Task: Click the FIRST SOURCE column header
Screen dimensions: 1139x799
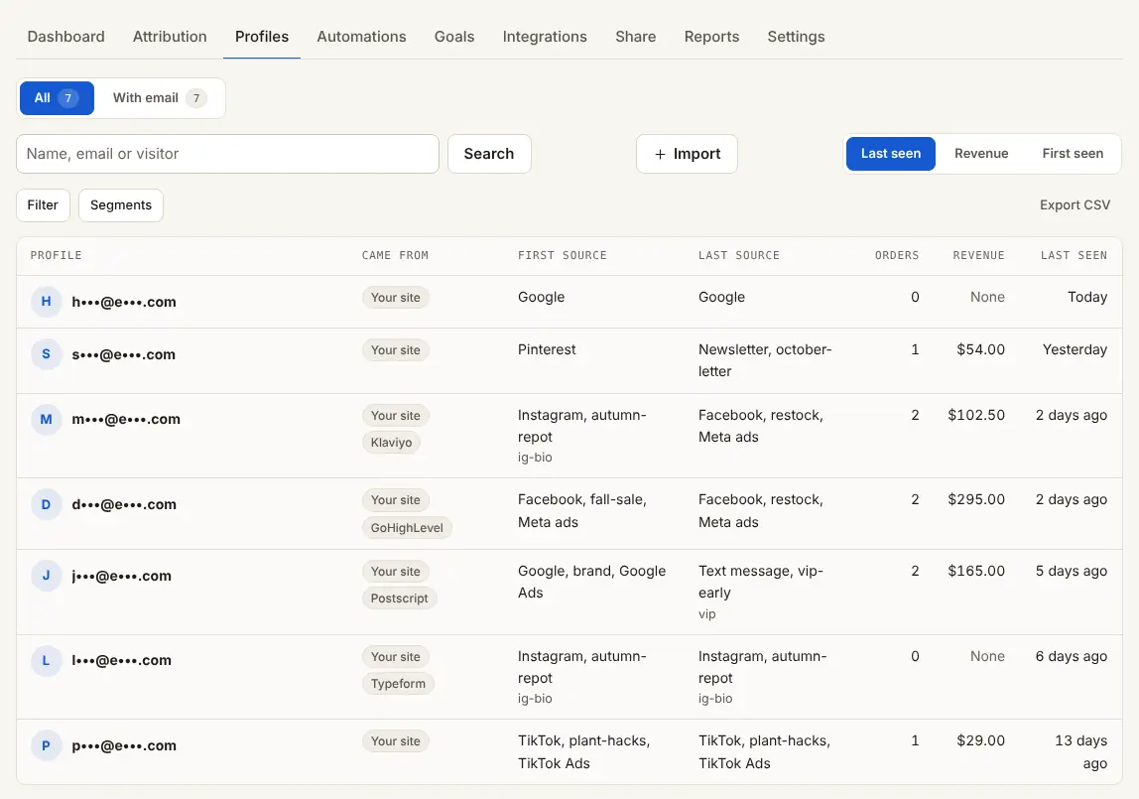Action: tap(563, 255)
